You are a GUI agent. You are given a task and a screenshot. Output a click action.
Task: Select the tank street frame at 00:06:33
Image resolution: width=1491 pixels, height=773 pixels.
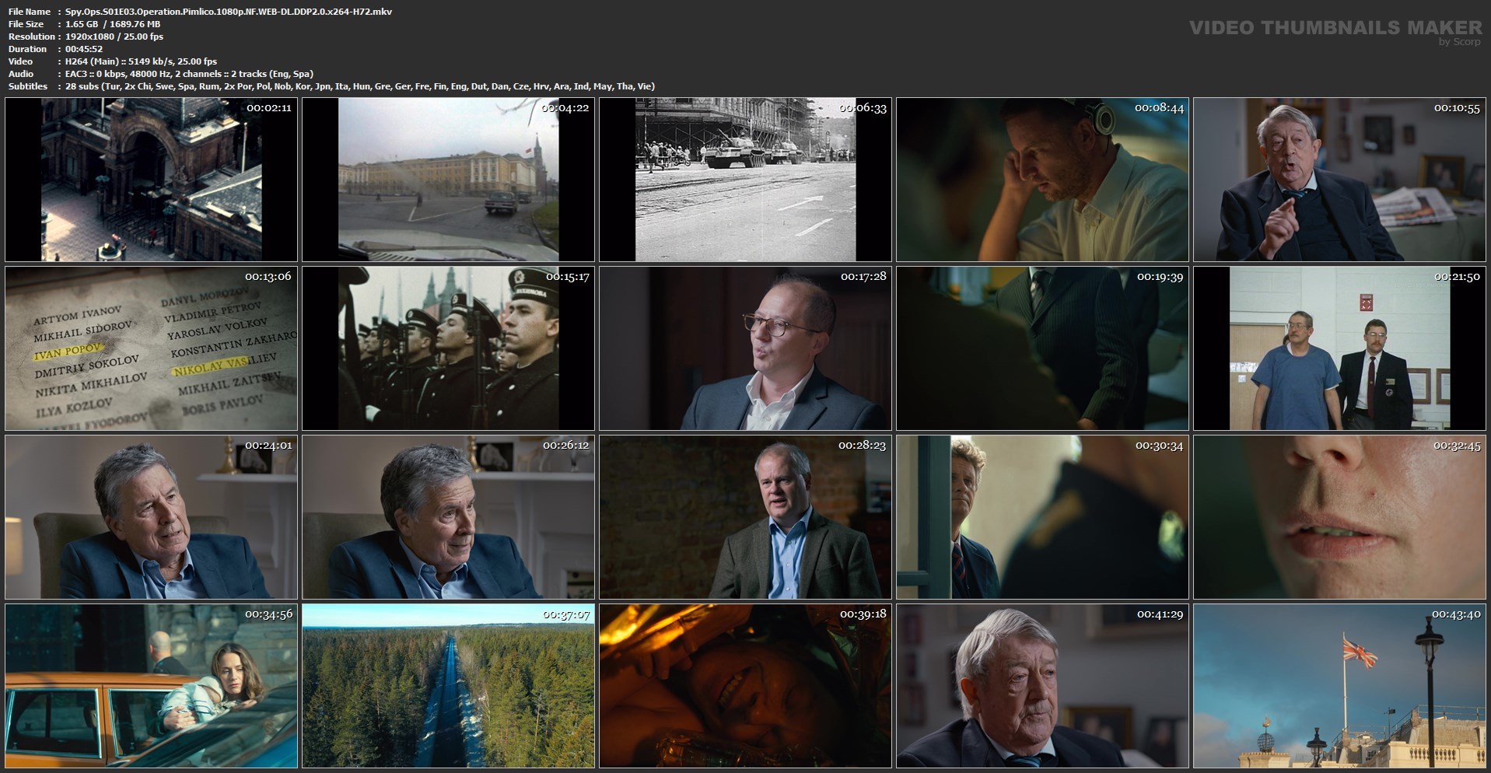(745, 180)
